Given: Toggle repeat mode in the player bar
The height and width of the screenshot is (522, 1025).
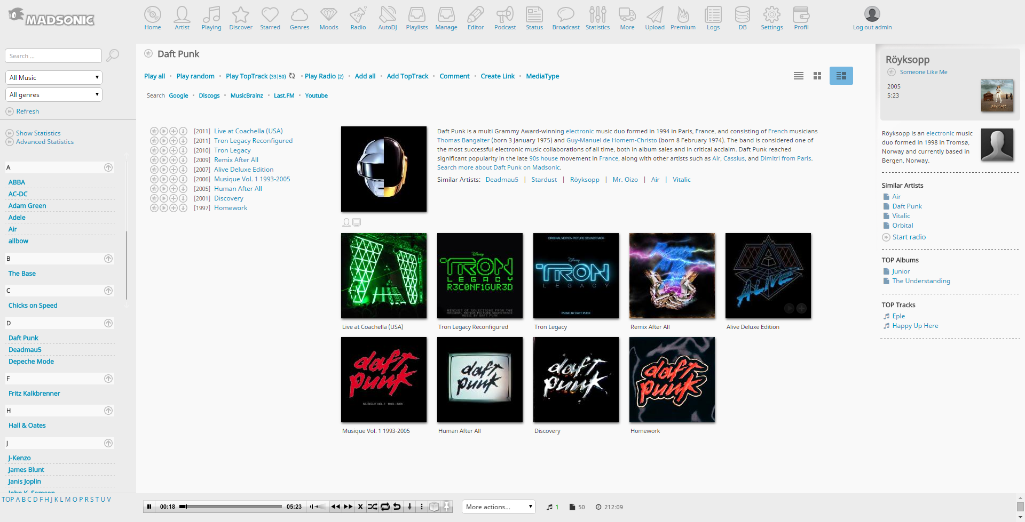Looking at the screenshot, I should (385, 507).
